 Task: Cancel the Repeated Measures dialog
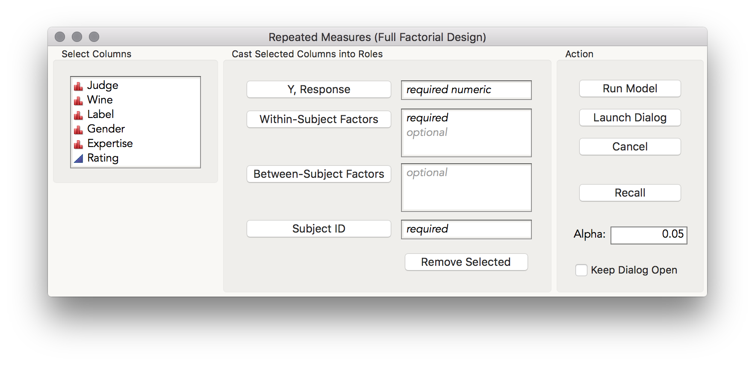tap(630, 147)
